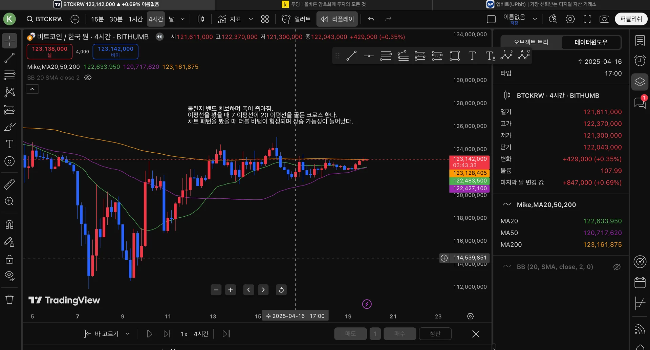The image size is (650, 350).
Task: Toggle magnet mode
Action: click(x=9, y=224)
